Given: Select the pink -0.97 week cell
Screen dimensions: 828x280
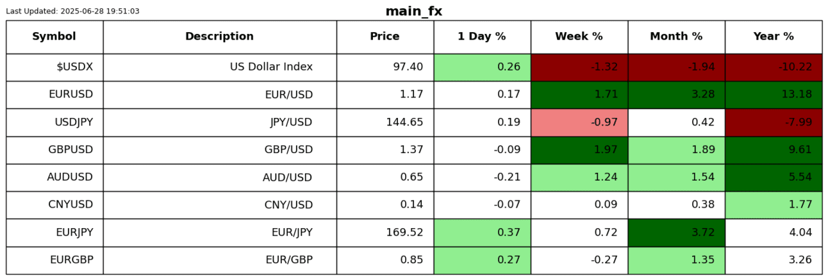Looking at the screenshot, I should click(x=579, y=122).
